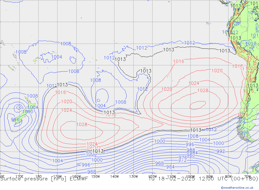Click the 996 label on New Zealand's South Island
The image size is (259, 190).
pyautogui.click(x=15, y=119)
